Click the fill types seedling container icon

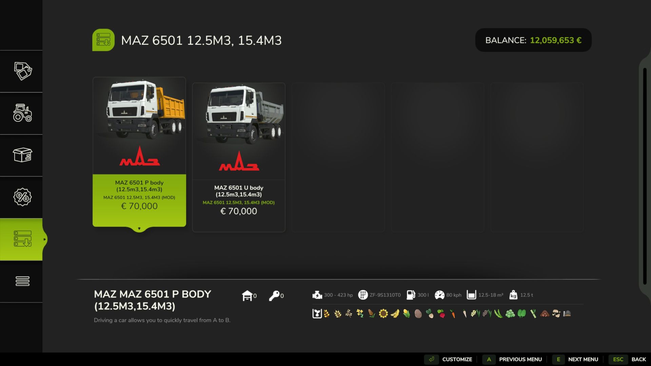[x=317, y=313]
